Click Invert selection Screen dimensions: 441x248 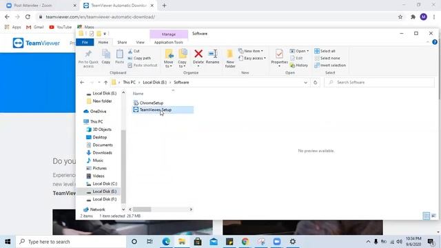tap(330, 65)
